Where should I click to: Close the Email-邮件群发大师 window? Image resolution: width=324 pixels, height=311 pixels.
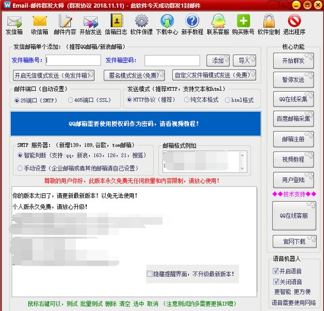[318, 5]
